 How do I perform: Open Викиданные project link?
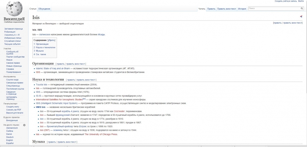[x=12, y=121]
